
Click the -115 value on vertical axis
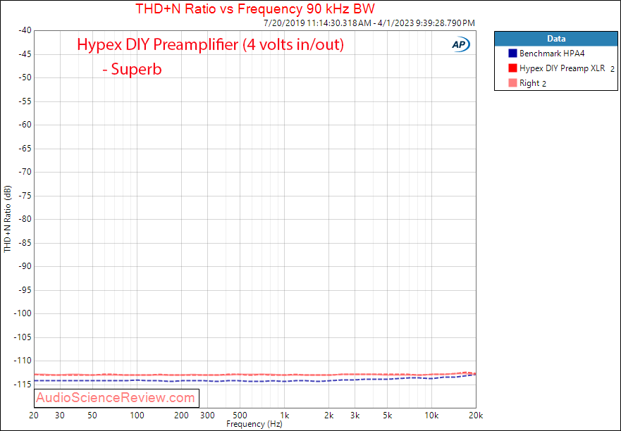click(23, 385)
